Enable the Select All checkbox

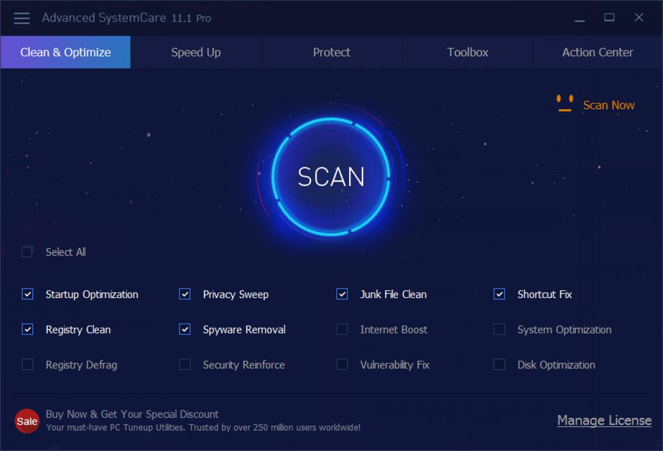click(27, 252)
